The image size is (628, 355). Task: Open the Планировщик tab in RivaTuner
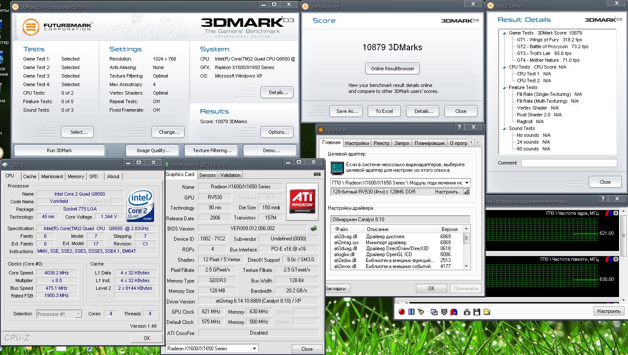point(430,143)
